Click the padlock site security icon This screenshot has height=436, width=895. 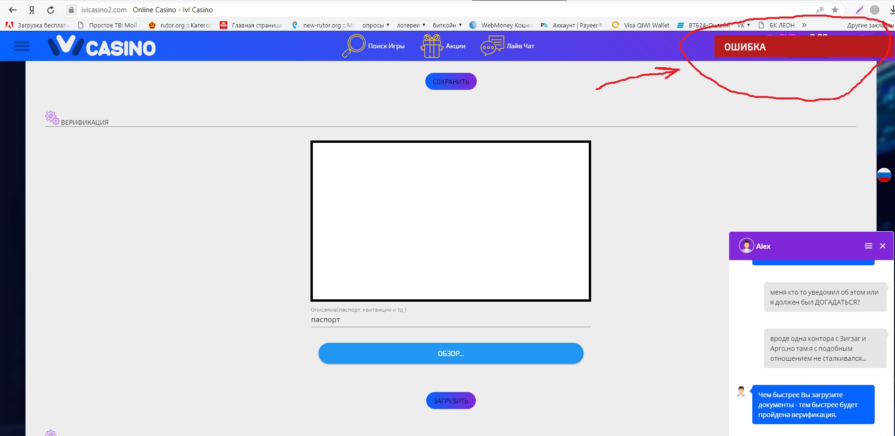71,10
